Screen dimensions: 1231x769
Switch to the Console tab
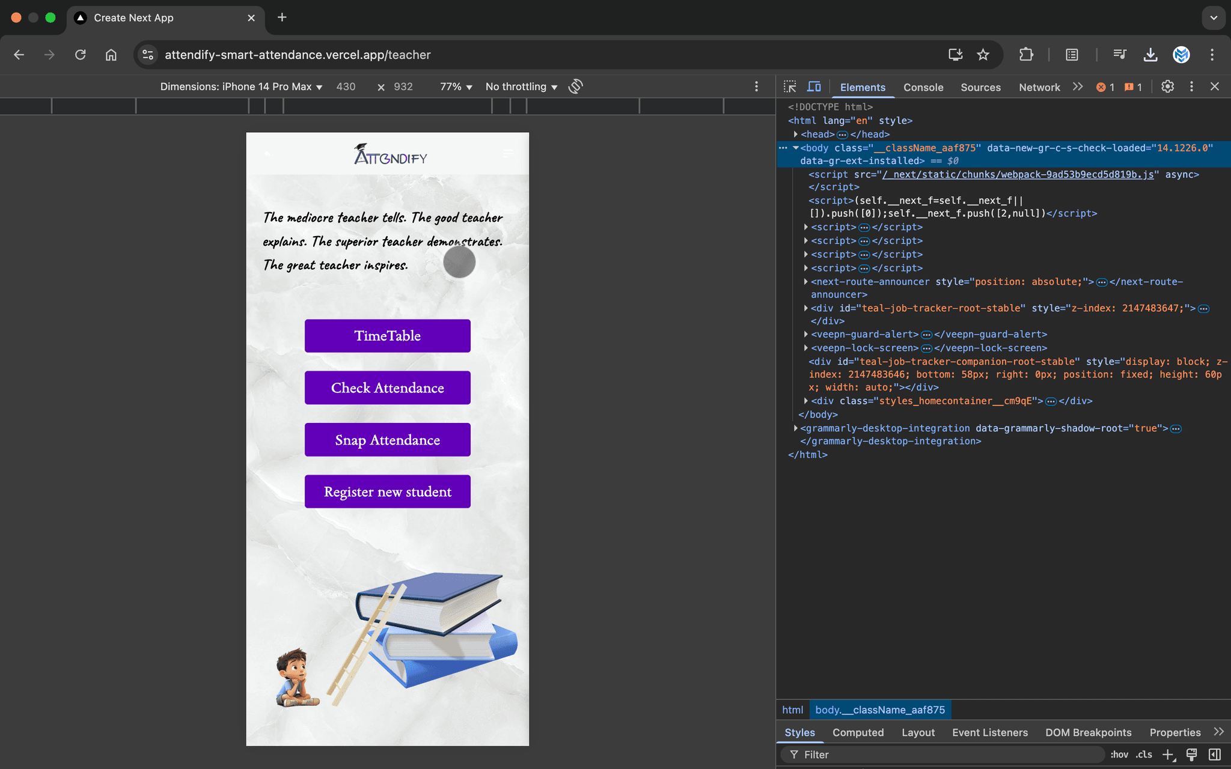point(923,87)
